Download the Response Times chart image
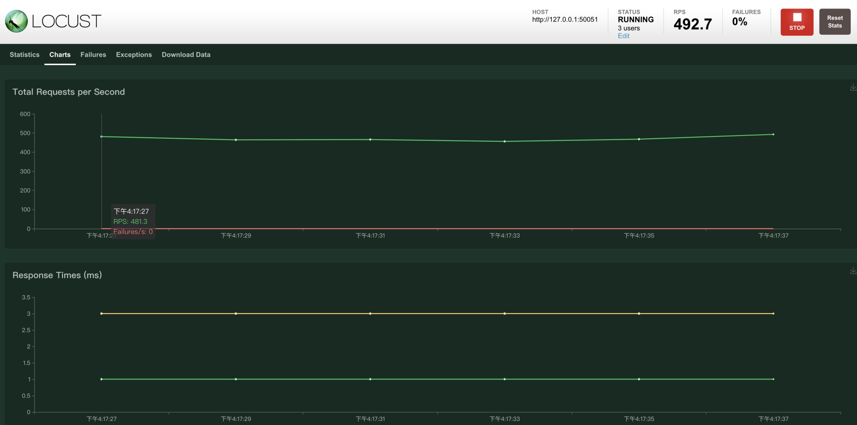This screenshot has width=857, height=425. tap(853, 271)
